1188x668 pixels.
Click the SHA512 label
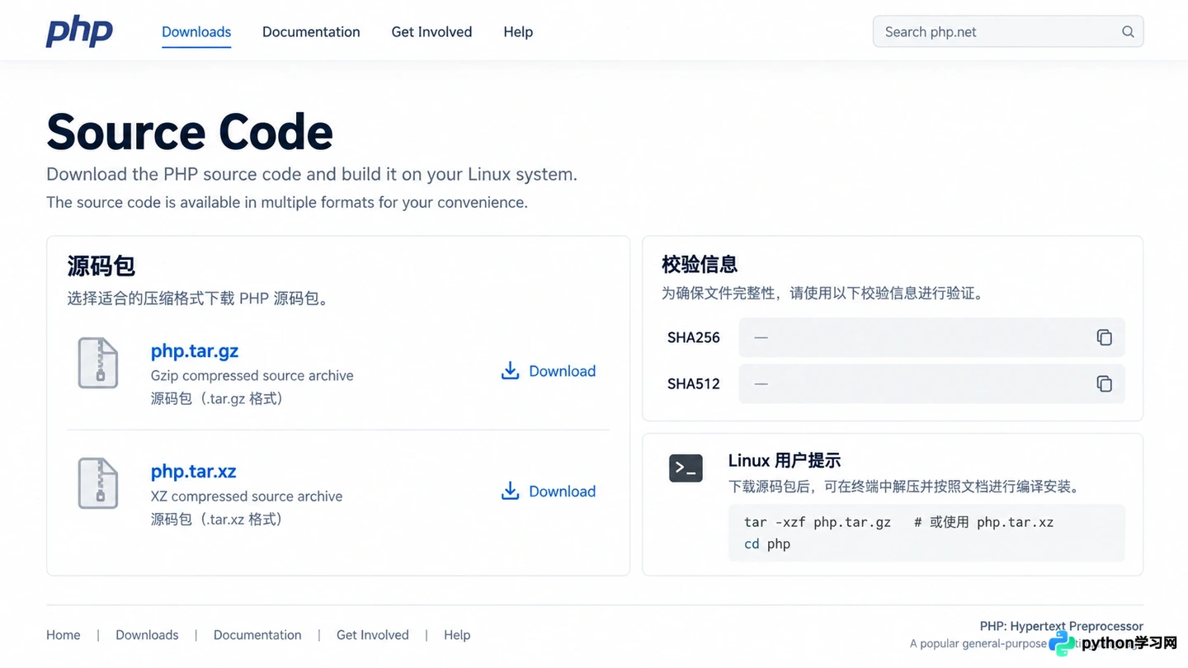coord(694,383)
